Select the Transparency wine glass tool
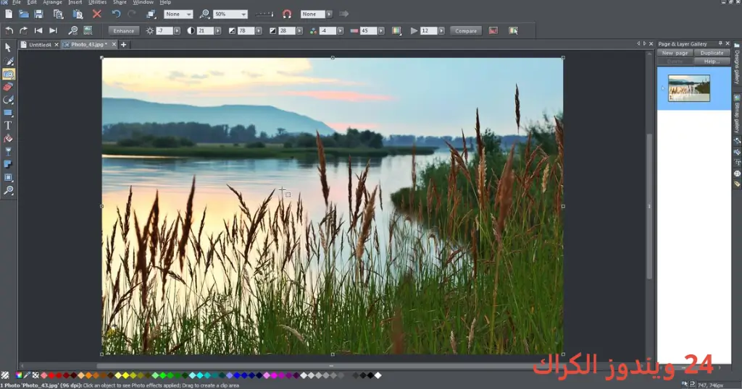Viewport: 742px width, 389px height. pos(8,152)
